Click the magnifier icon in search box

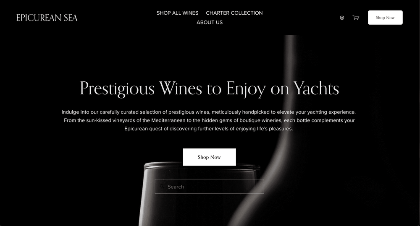pos(162,187)
